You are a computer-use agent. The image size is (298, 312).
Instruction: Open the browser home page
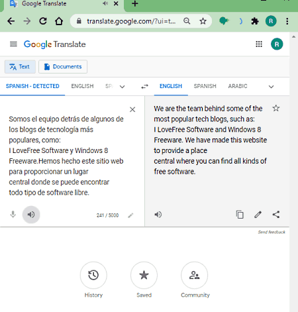(x=59, y=21)
